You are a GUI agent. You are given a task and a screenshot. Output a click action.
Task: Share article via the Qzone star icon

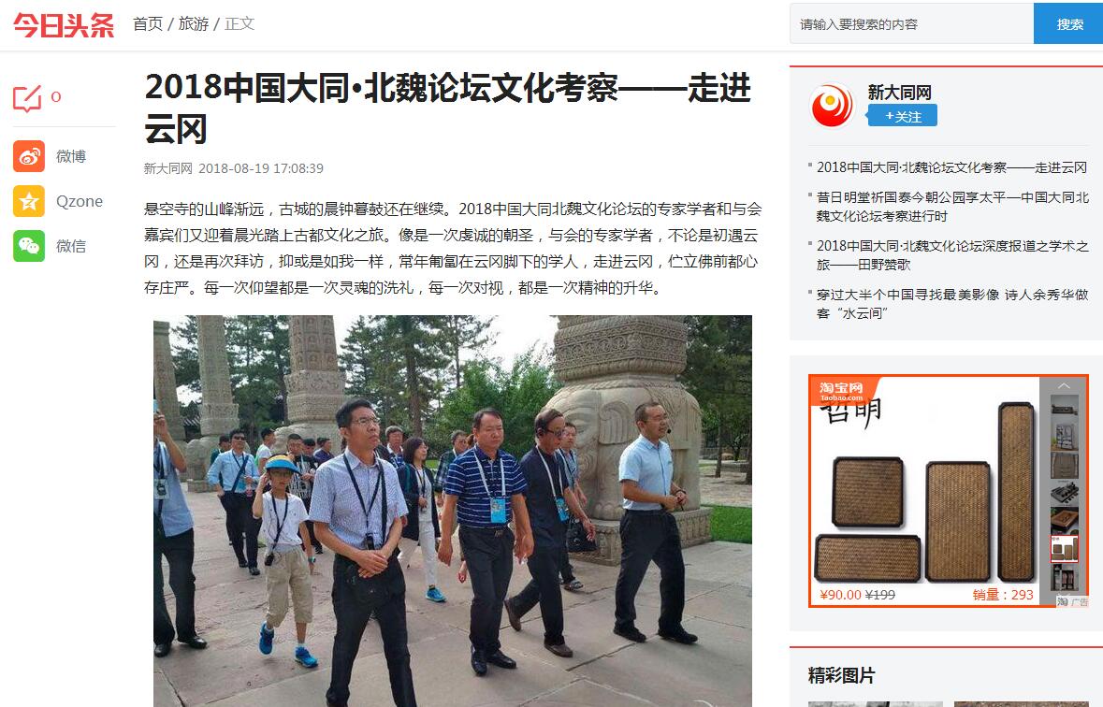click(29, 201)
